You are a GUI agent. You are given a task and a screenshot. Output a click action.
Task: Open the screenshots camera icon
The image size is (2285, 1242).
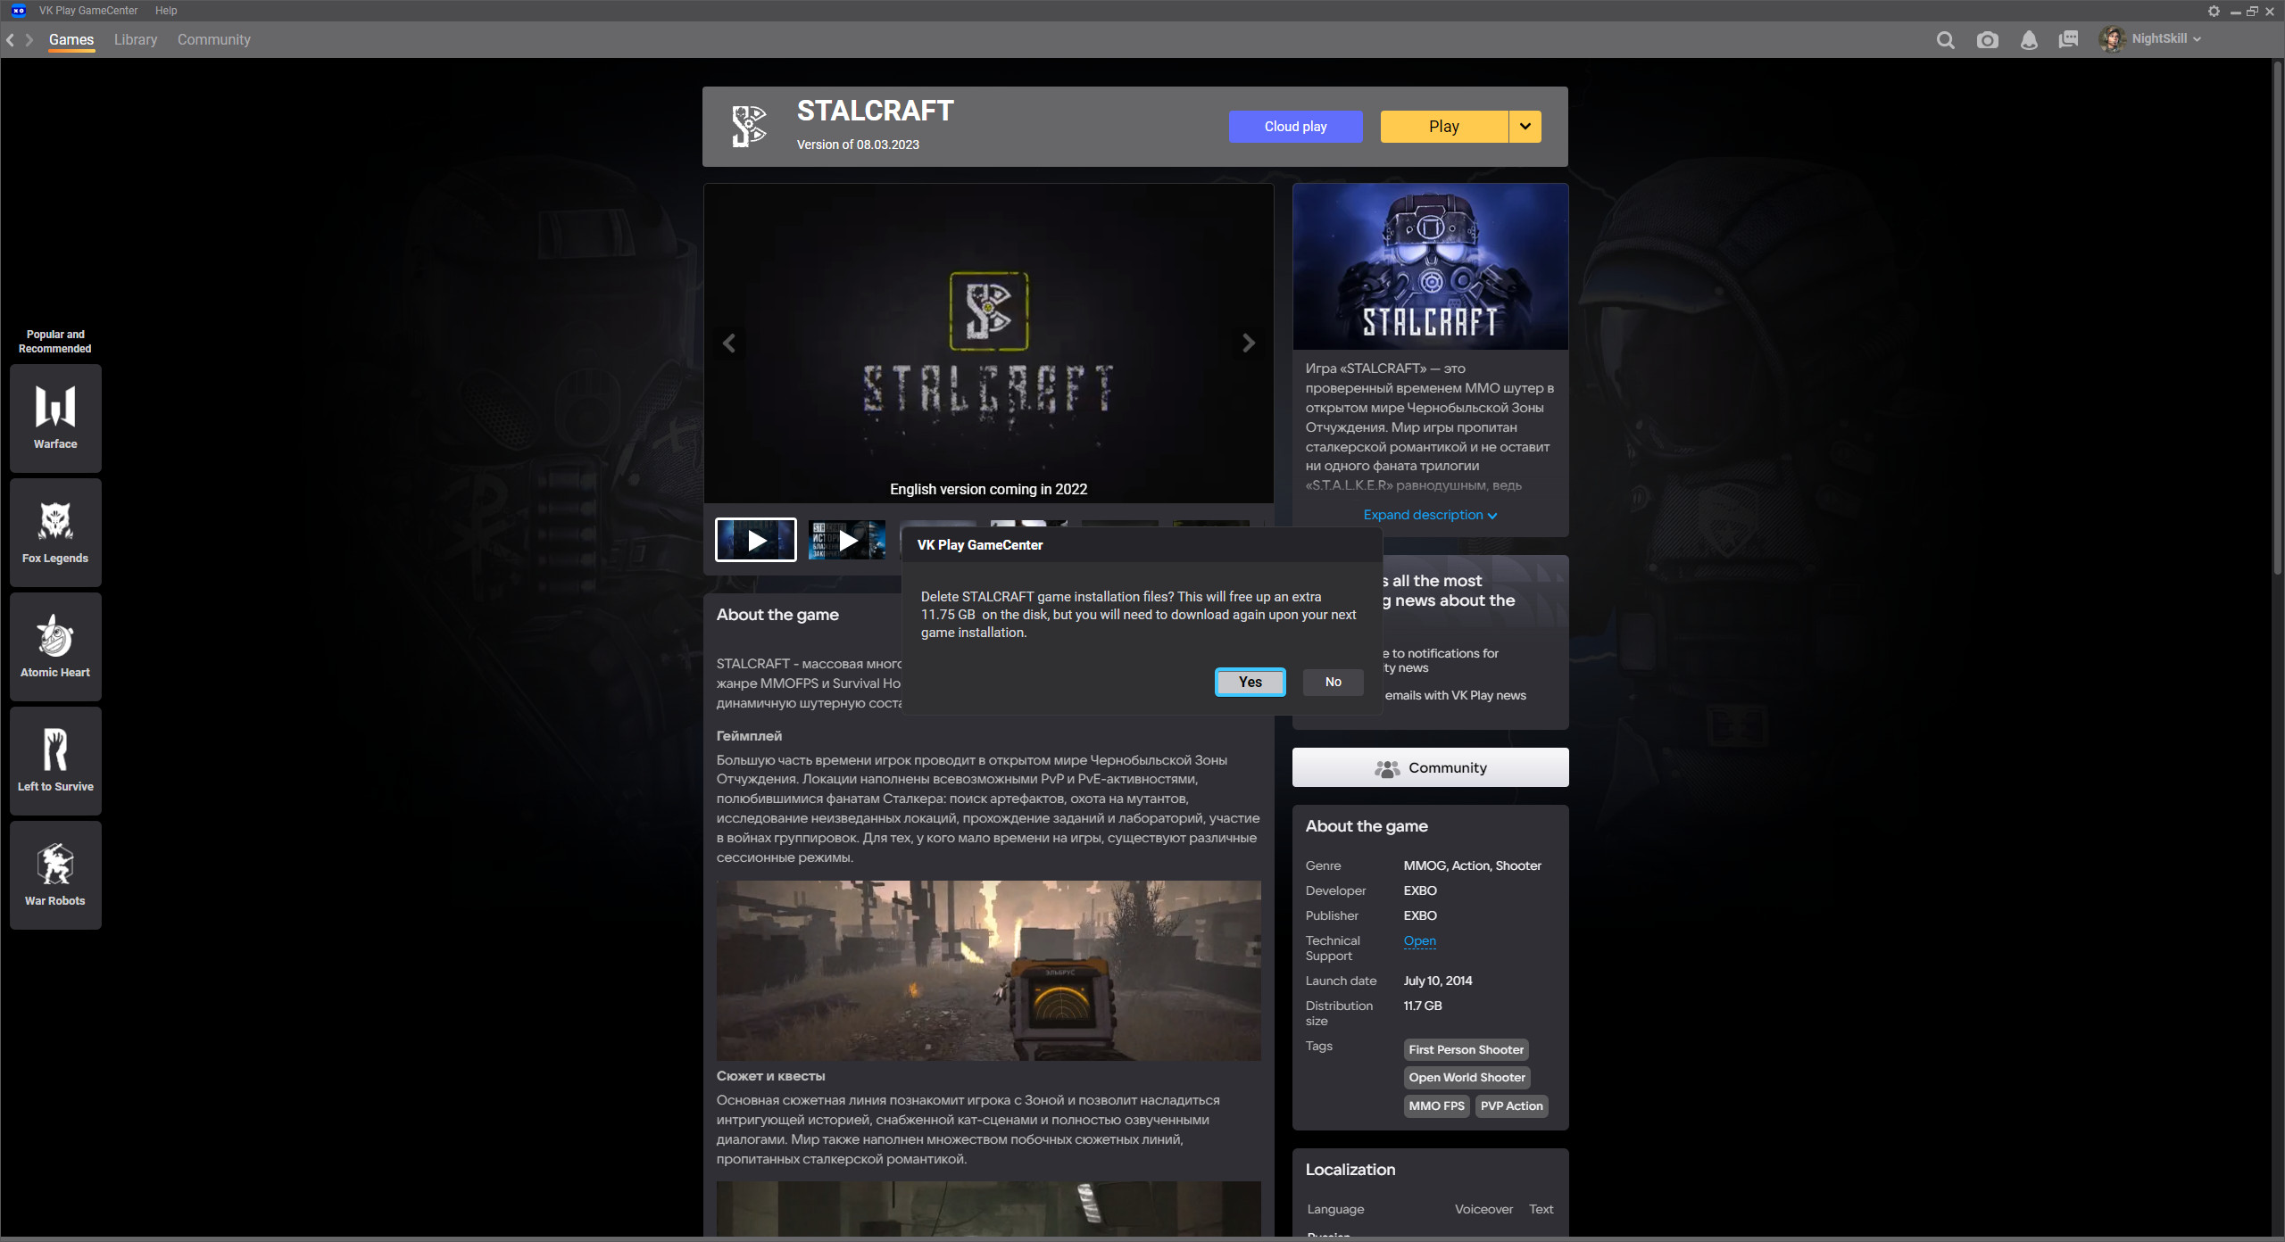click(x=1987, y=39)
